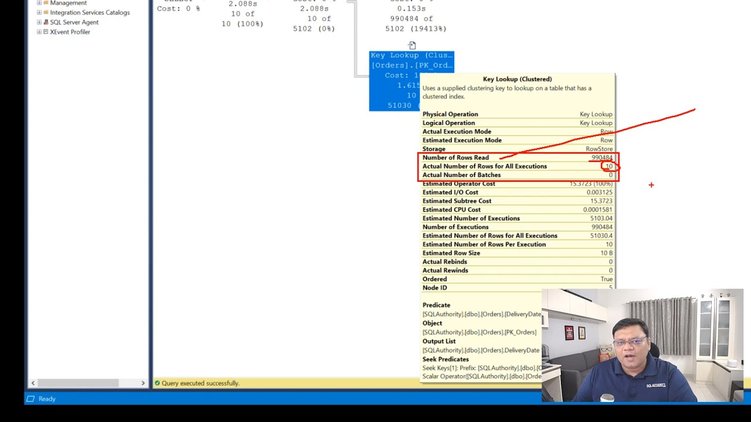The image size is (751, 422).
Task: Click the '0.153s' elapsed time text
Action: click(x=411, y=9)
